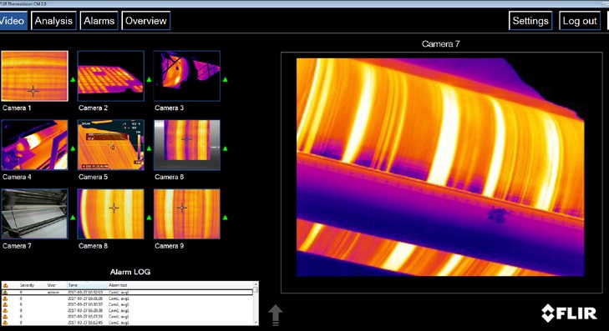Viewport: 609px width, 331px height.
Task: Choose the Camera 7 visual thumbnail
Action: tap(34, 214)
